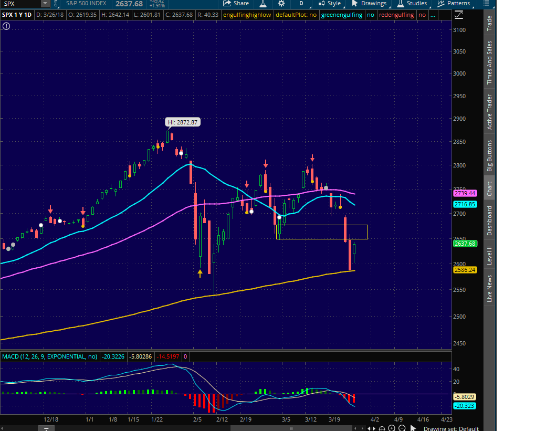Open the Share menu

[236, 4]
